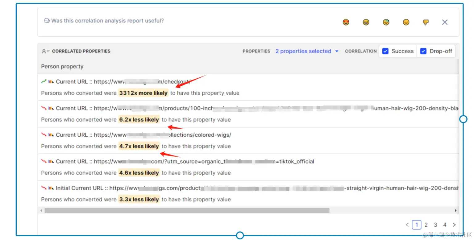Rate report with sad emoji

click(406, 22)
